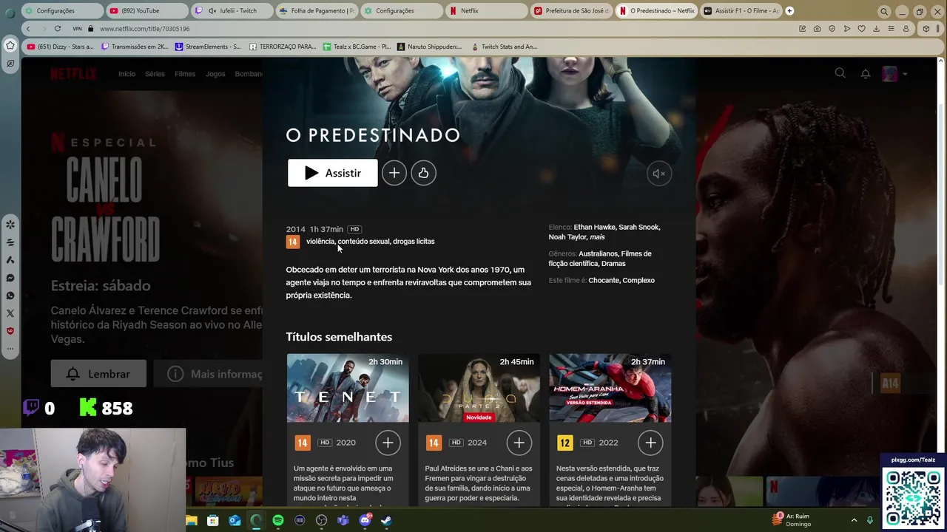This screenshot has height=532, width=947.
Task: Add Homem-Aranha to My List
Action: pos(650,443)
